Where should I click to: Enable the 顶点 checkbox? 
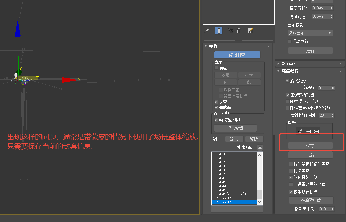(x=216, y=68)
